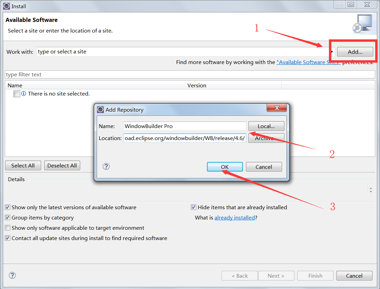Maximize the Install window

351,4
